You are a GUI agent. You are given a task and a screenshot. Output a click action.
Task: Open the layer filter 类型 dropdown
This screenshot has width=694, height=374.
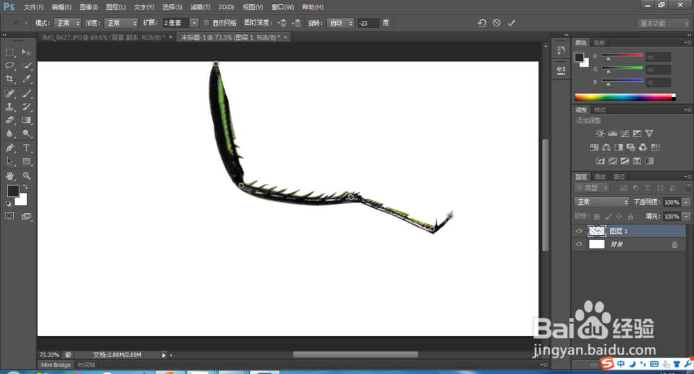pyautogui.click(x=593, y=187)
